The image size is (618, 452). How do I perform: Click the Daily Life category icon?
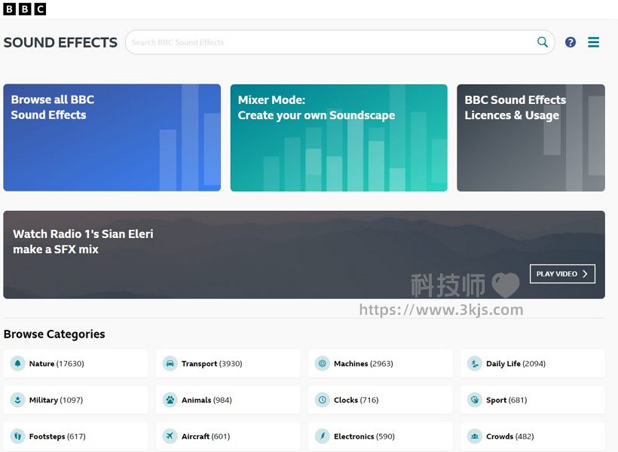(475, 363)
